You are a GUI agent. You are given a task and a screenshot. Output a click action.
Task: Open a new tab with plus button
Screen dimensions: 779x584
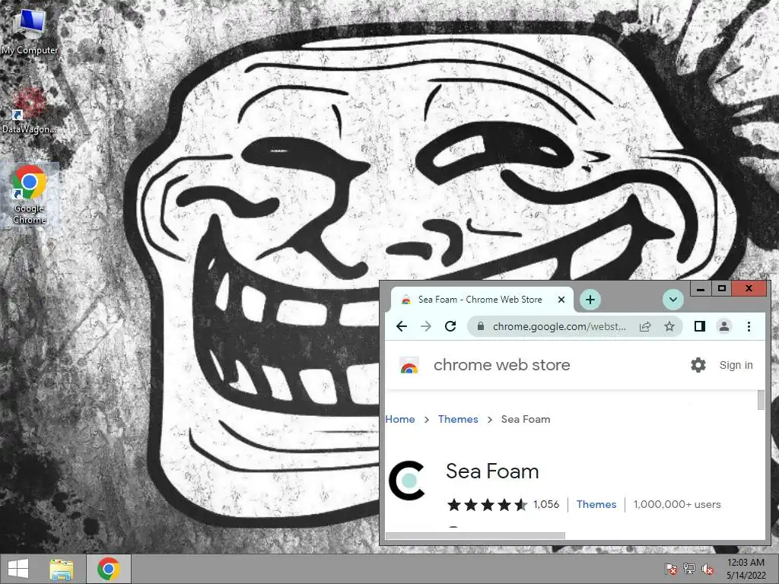coord(590,300)
